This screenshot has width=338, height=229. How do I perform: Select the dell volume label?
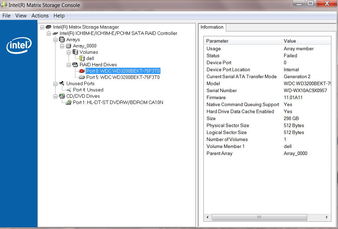coord(90,59)
